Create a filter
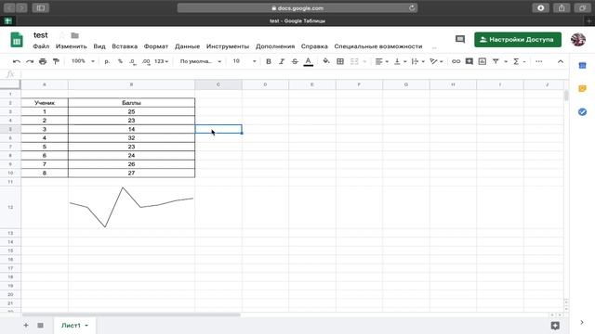Viewport: 595px width, 334px height. pyautogui.click(x=496, y=61)
